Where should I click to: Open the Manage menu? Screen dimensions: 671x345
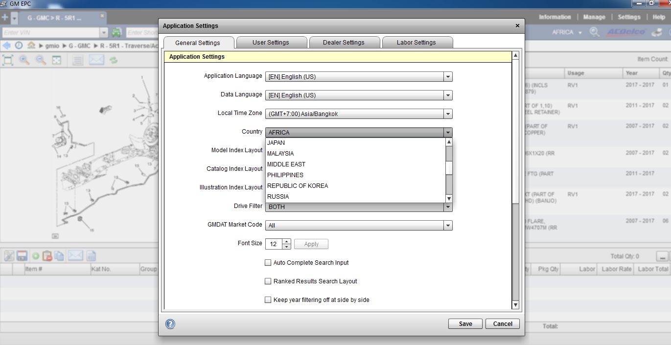[594, 17]
